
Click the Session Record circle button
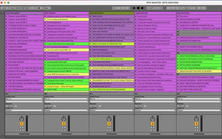coord(161,8)
